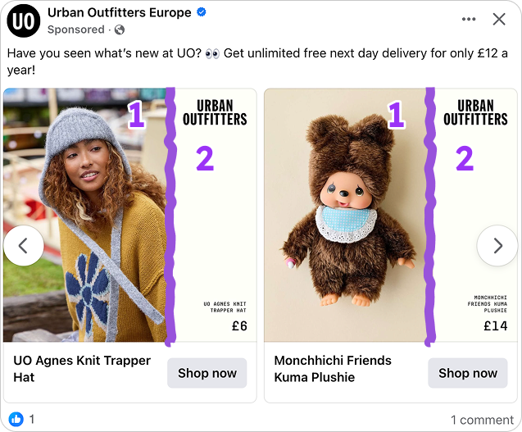
Task: Click the Sponsored label
Action: [x=76, y=30]
